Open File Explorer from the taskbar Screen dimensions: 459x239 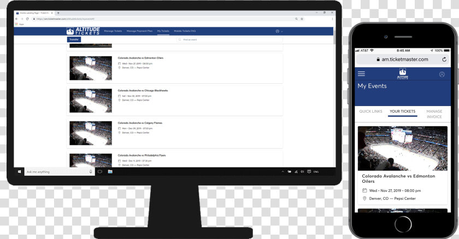[110, 172]
